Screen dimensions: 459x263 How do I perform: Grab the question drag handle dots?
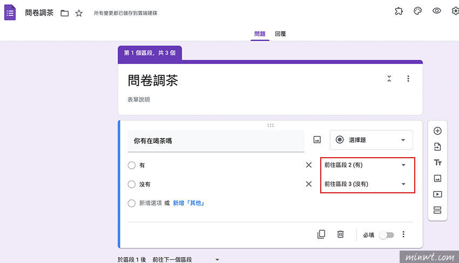click(x=271, y=125)
